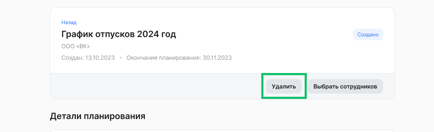Viewport: 434px width, 132px height.
Task: Click the partially visible card below the heading
Action: (222, 131)
